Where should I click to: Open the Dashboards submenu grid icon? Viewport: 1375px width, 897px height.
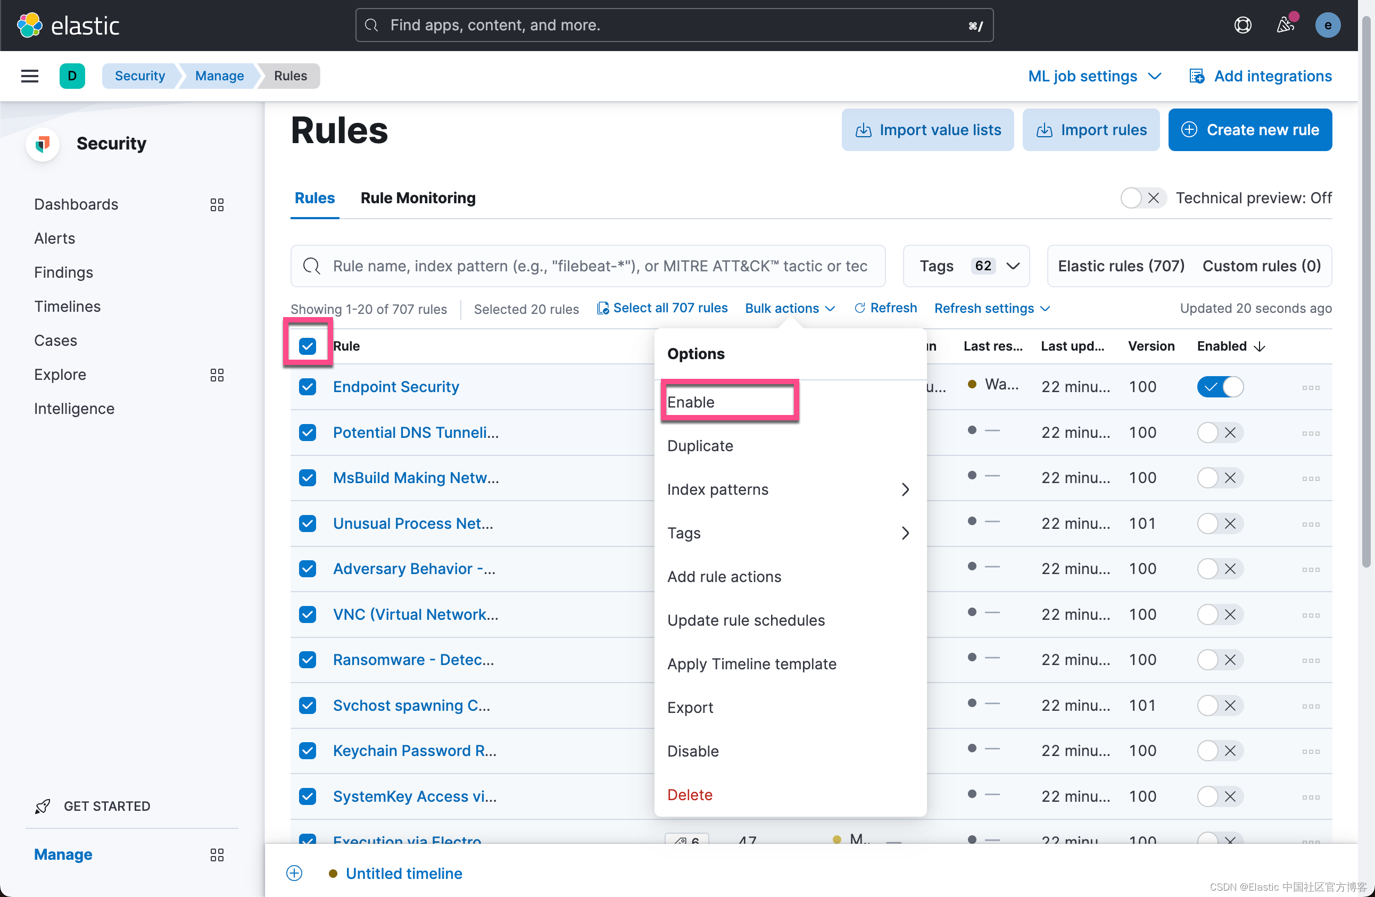pyautogui.click(x=217, y=204)
